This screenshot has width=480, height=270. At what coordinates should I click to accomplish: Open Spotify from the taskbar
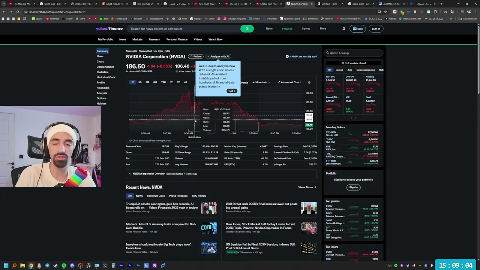click(x=64, y=265)
